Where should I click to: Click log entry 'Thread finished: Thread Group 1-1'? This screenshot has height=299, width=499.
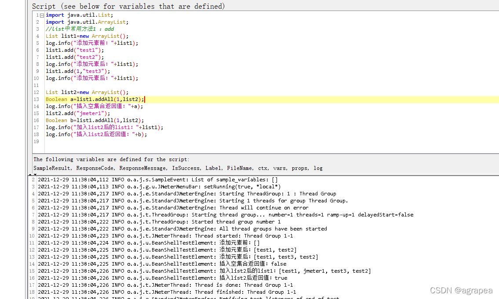167,292
